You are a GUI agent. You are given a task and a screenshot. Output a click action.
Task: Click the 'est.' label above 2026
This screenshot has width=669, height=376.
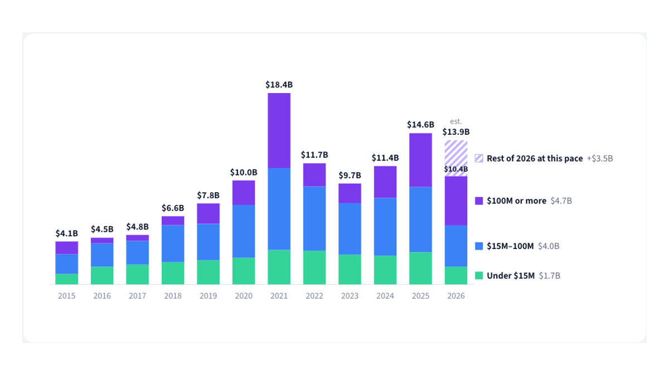coord(456,121)
